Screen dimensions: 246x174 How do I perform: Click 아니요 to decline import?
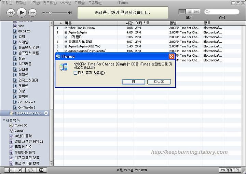point(159,82)
